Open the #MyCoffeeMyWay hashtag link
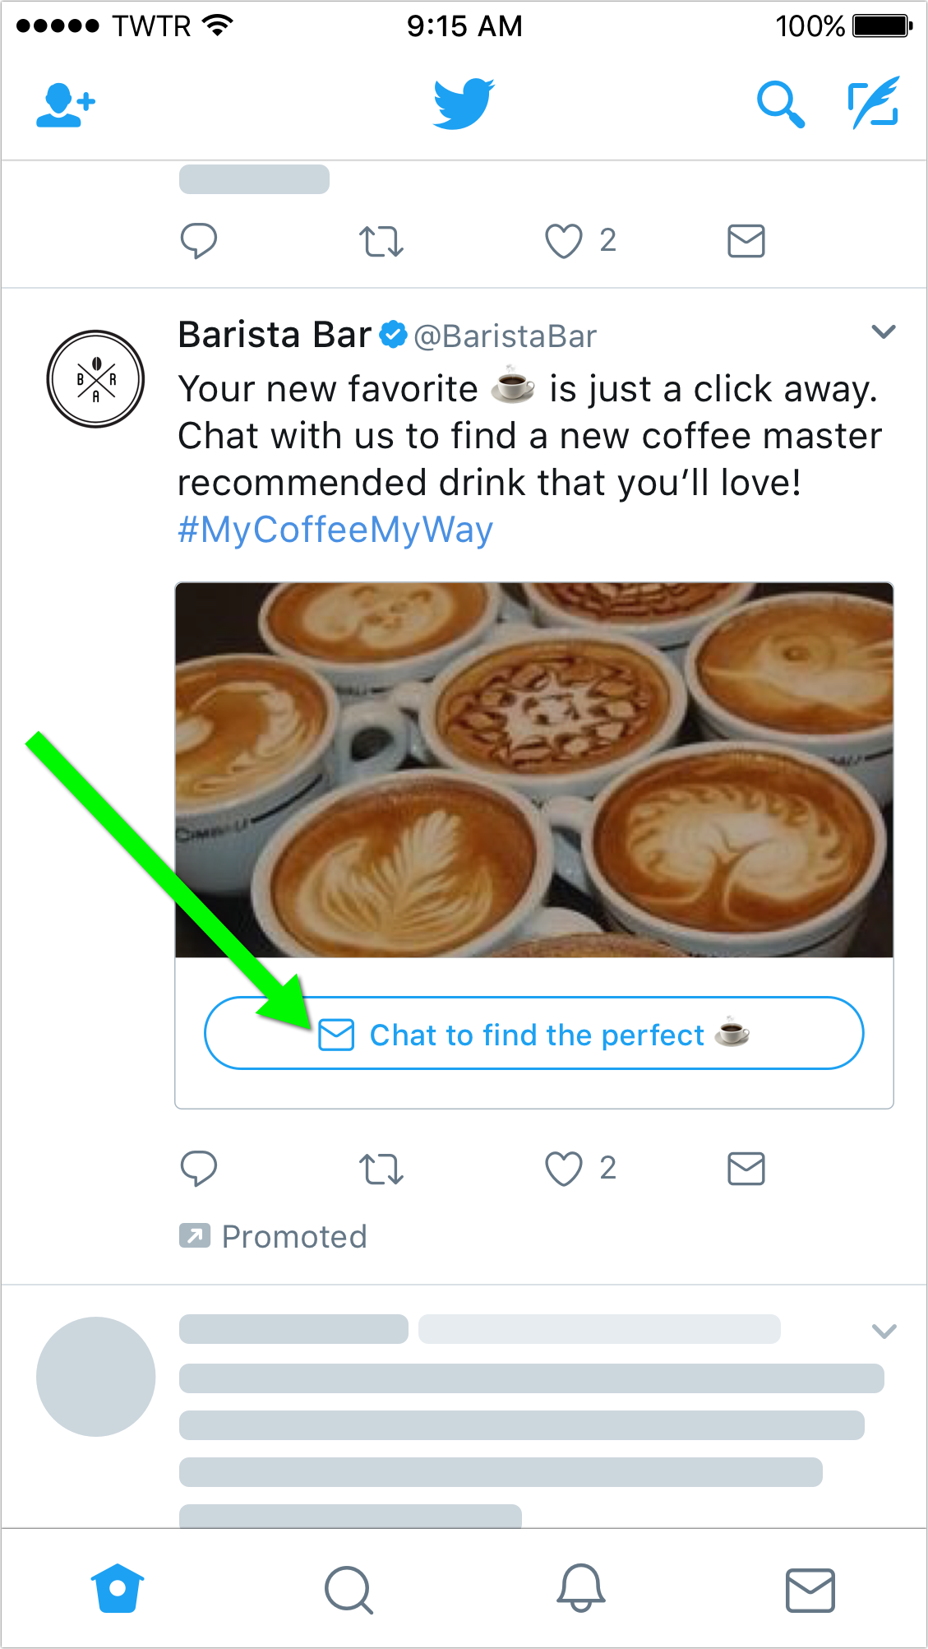 335,530
